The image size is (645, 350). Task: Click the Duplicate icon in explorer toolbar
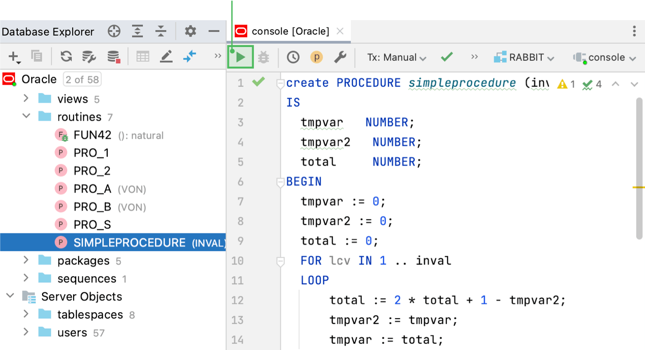(37, 56)
